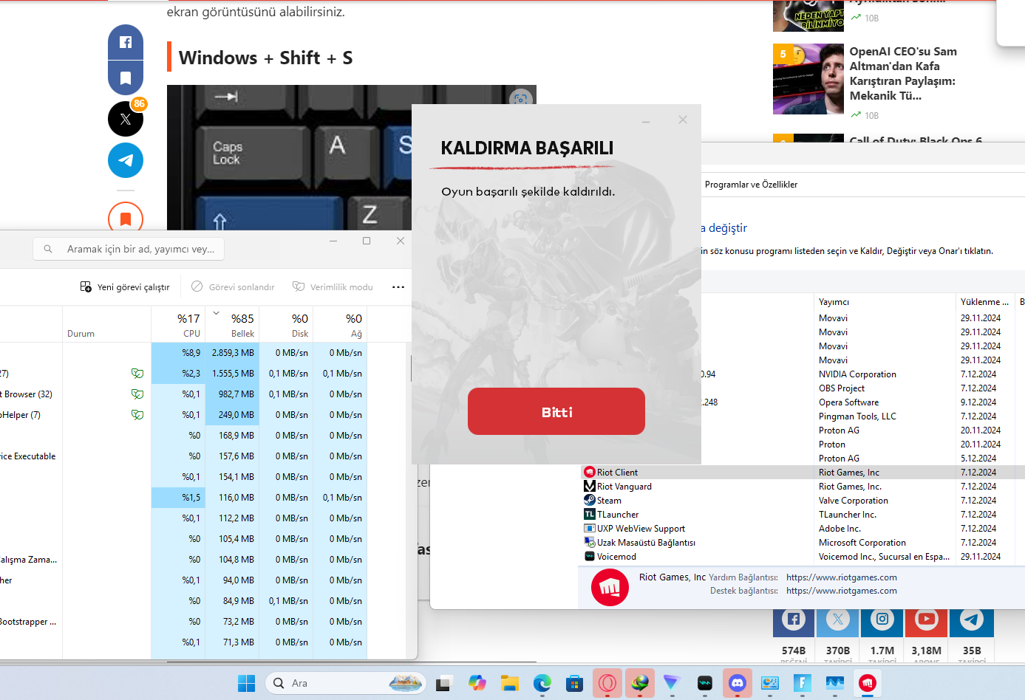Click the Opera Software publisher cell

848,402
